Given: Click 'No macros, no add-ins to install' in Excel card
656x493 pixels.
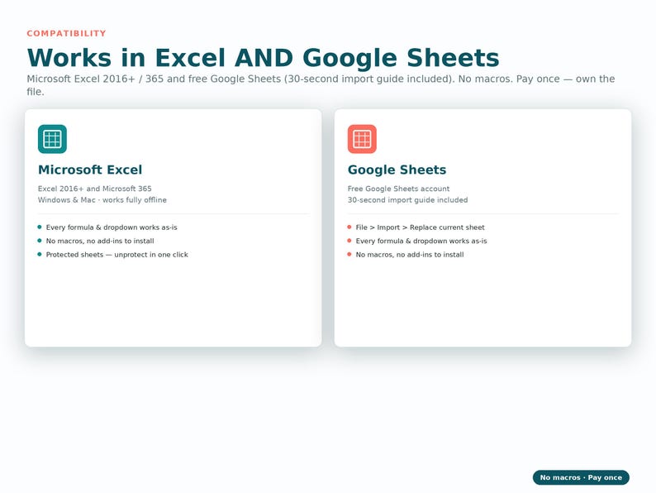Looking at the screenshot, I should [x=100, y=241].
